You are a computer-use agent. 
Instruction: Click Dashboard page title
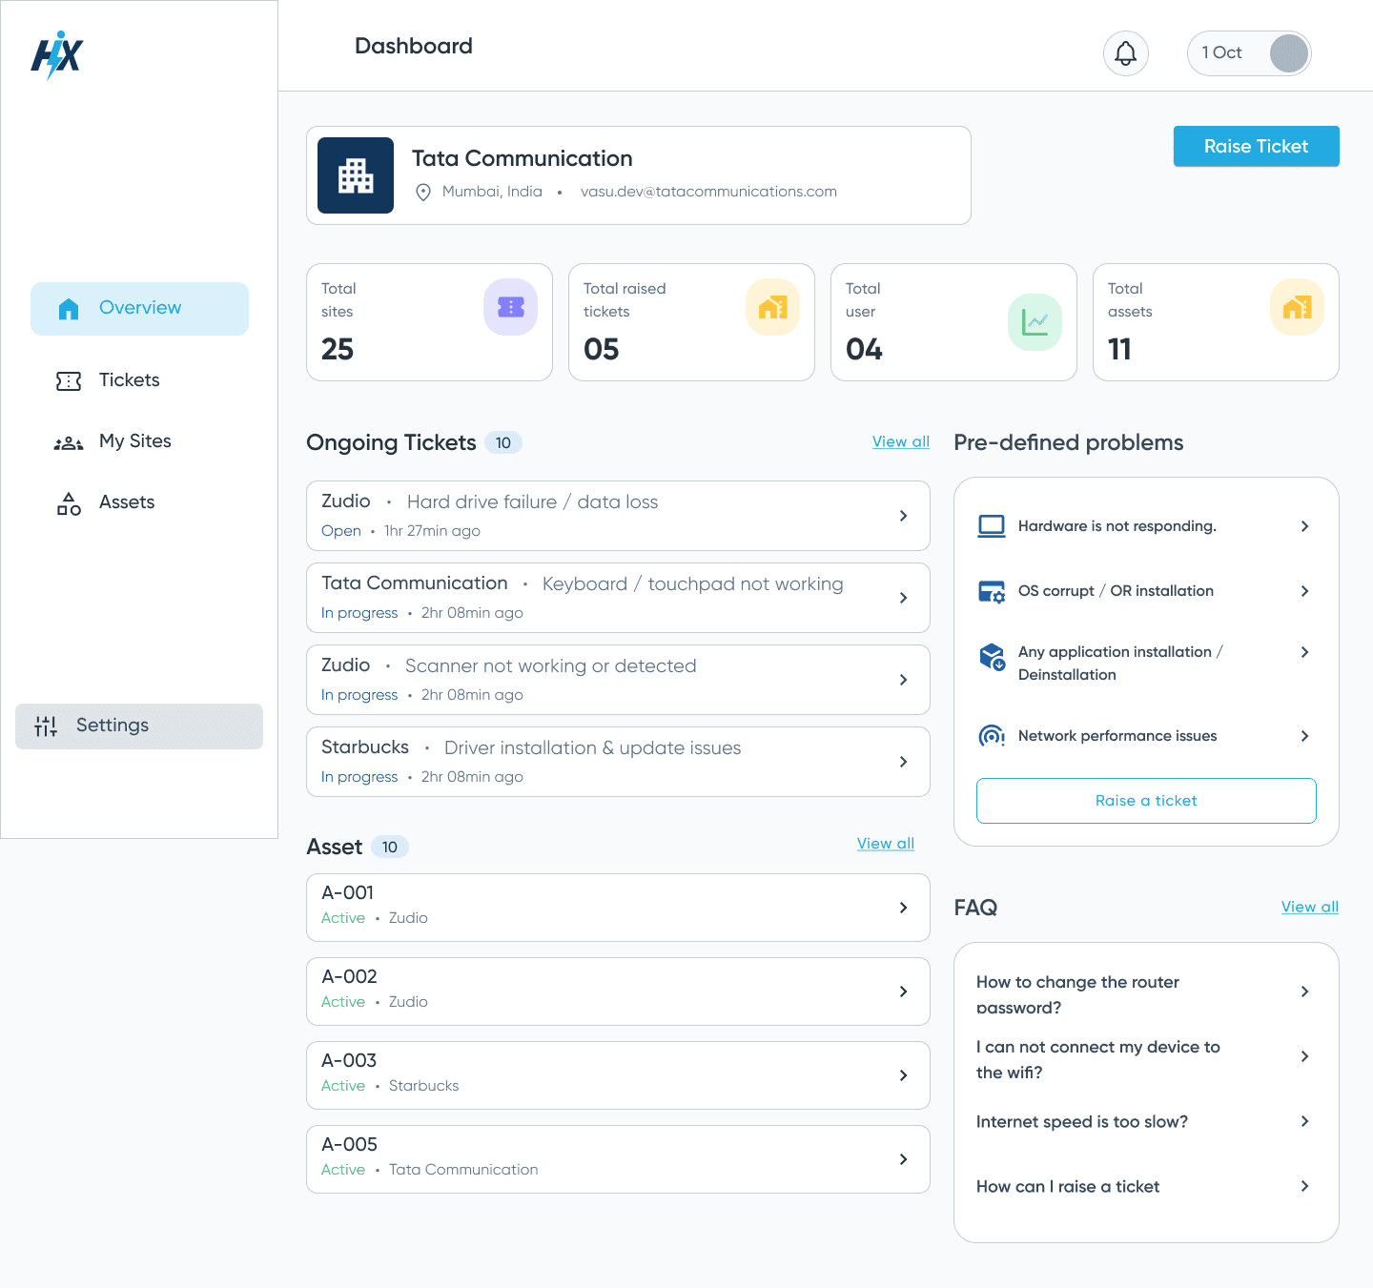click(414, 46)
